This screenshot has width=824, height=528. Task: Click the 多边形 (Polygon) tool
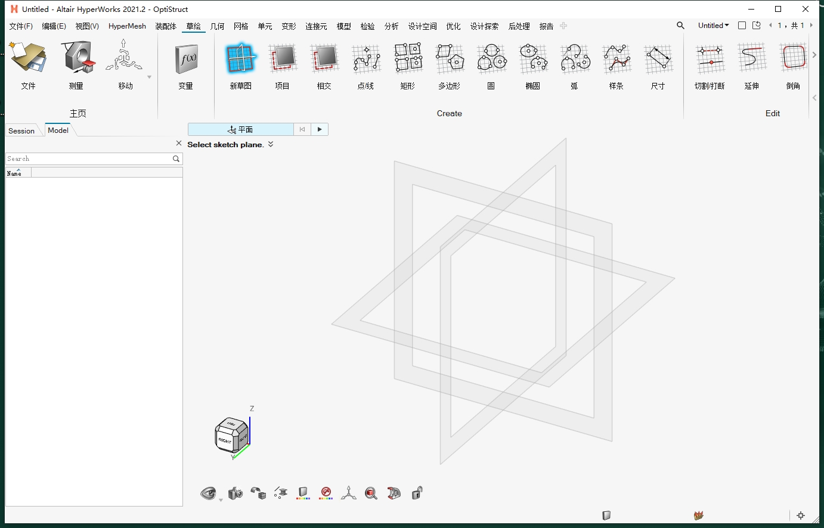pos(450,60)
